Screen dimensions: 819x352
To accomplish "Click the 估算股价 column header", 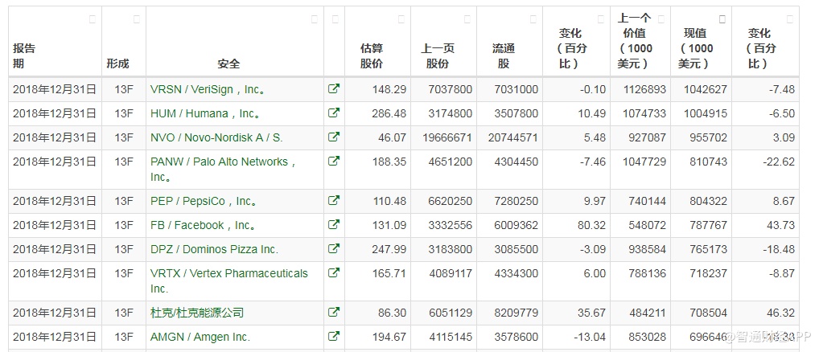I will click(371, 55).
